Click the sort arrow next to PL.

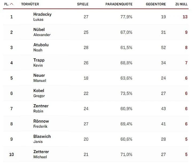pos(11,4)
